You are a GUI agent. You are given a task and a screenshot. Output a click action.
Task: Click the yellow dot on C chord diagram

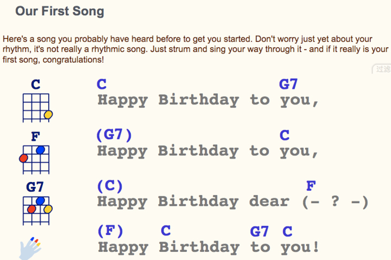(48, 115)
